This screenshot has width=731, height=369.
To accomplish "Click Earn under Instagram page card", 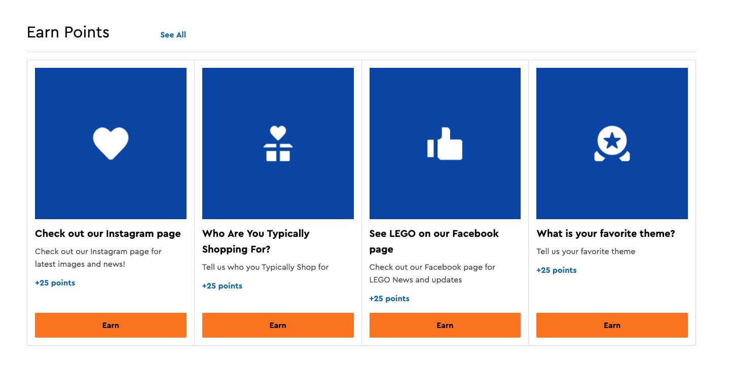I will click(111, 325).
